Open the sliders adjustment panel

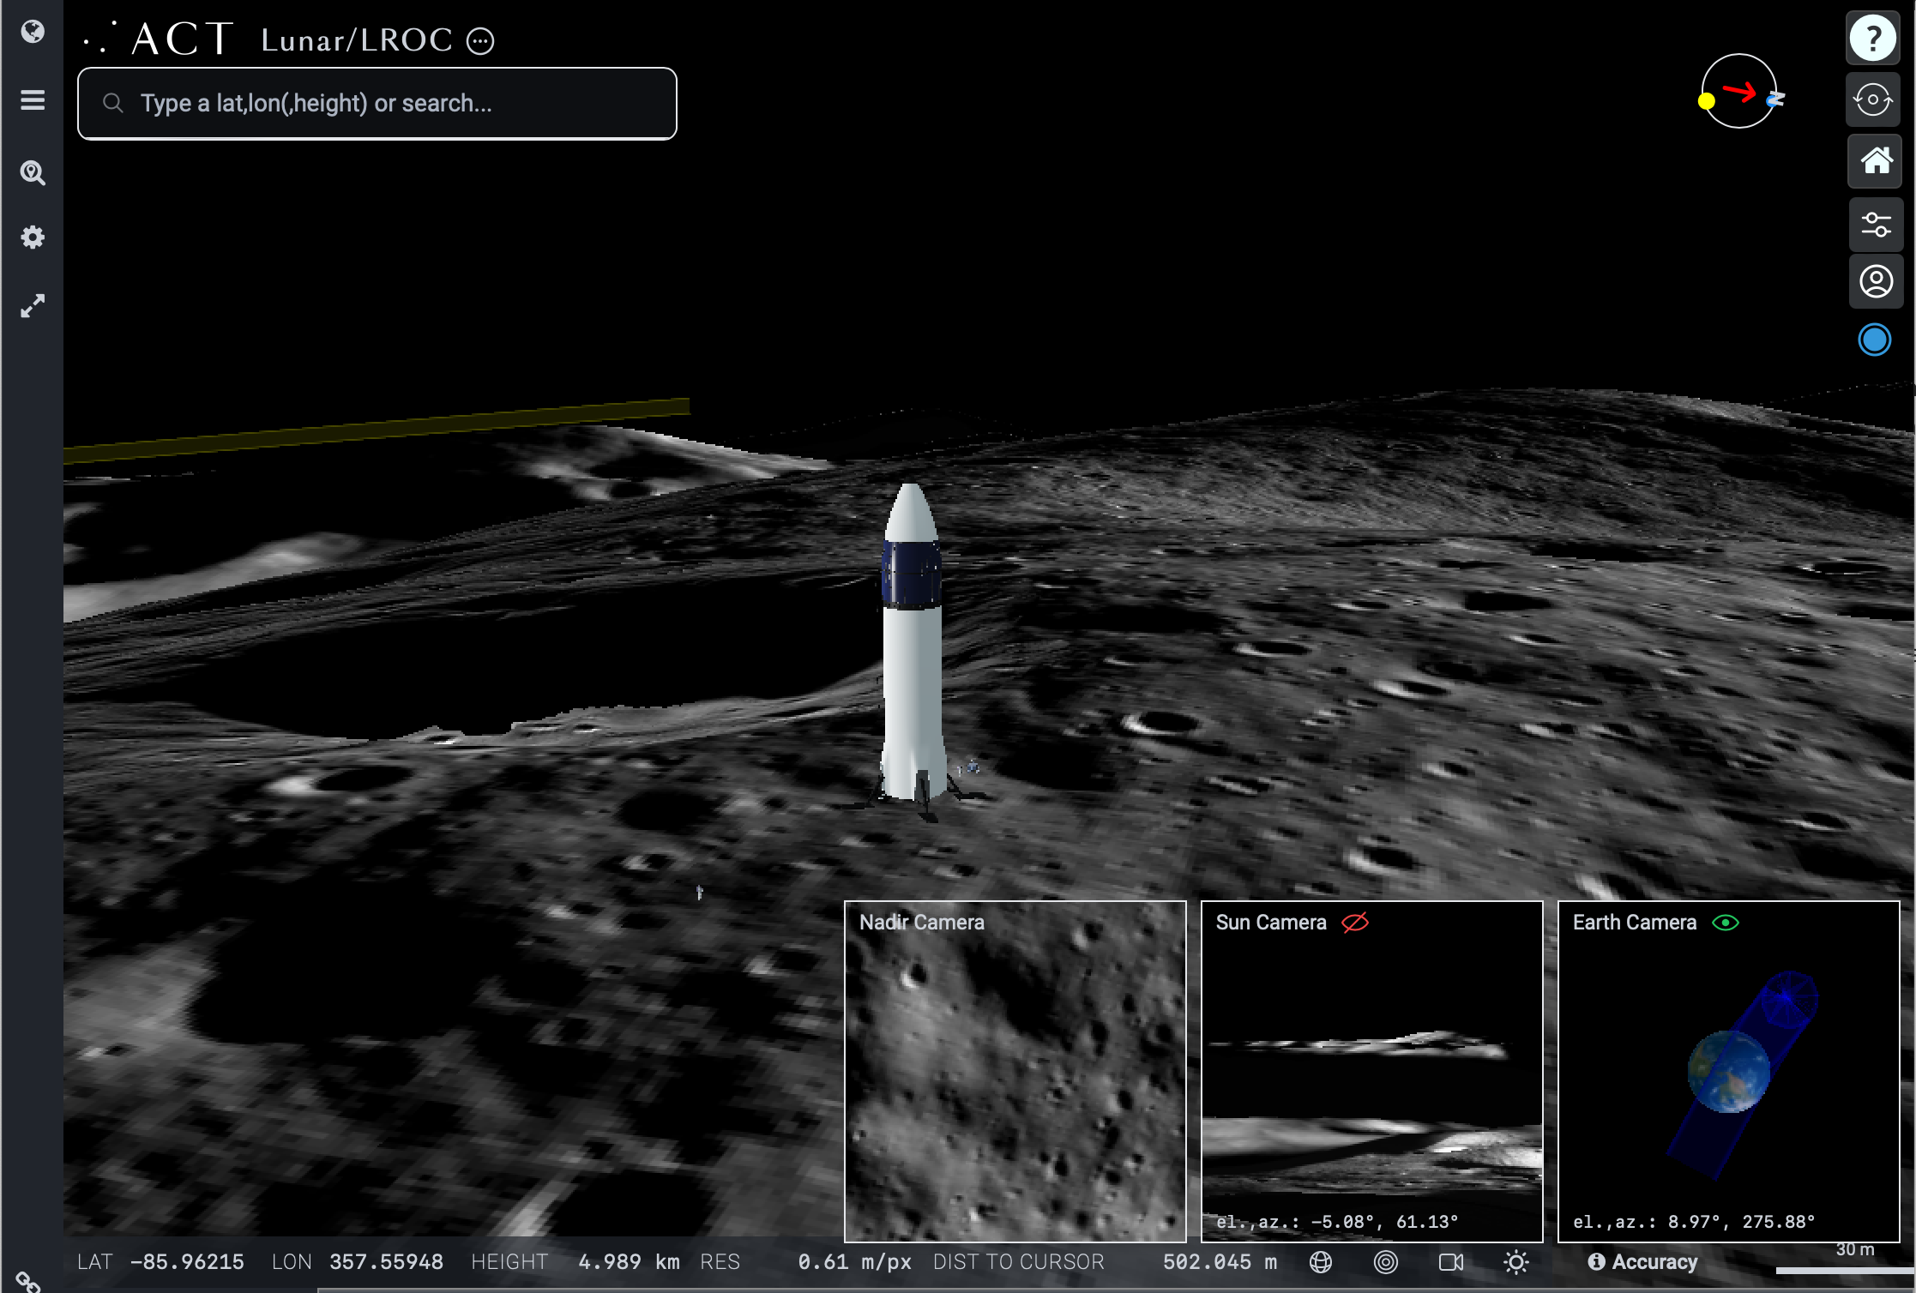point(1875,225)
